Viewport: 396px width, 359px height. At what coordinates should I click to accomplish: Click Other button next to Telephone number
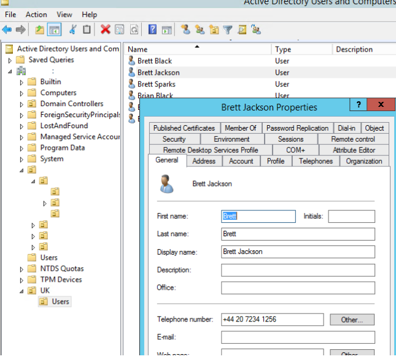pyautogui.click(x=352, y=320)
